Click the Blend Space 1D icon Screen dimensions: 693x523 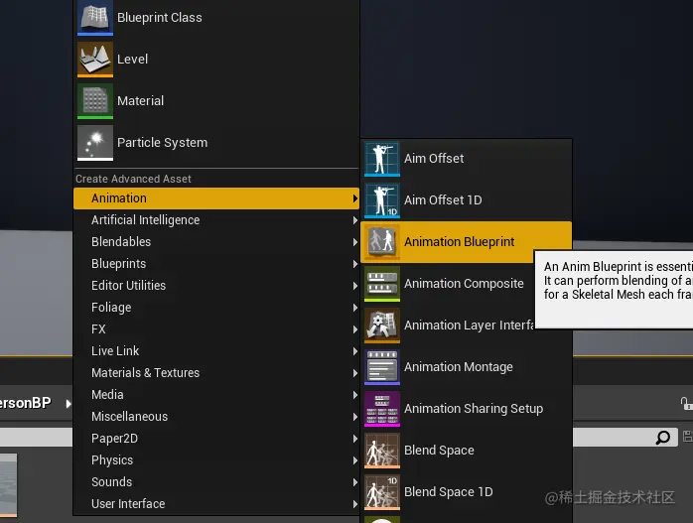382,492
